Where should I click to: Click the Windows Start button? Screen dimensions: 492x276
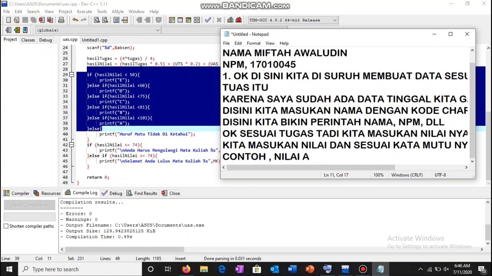click(9, 269)
